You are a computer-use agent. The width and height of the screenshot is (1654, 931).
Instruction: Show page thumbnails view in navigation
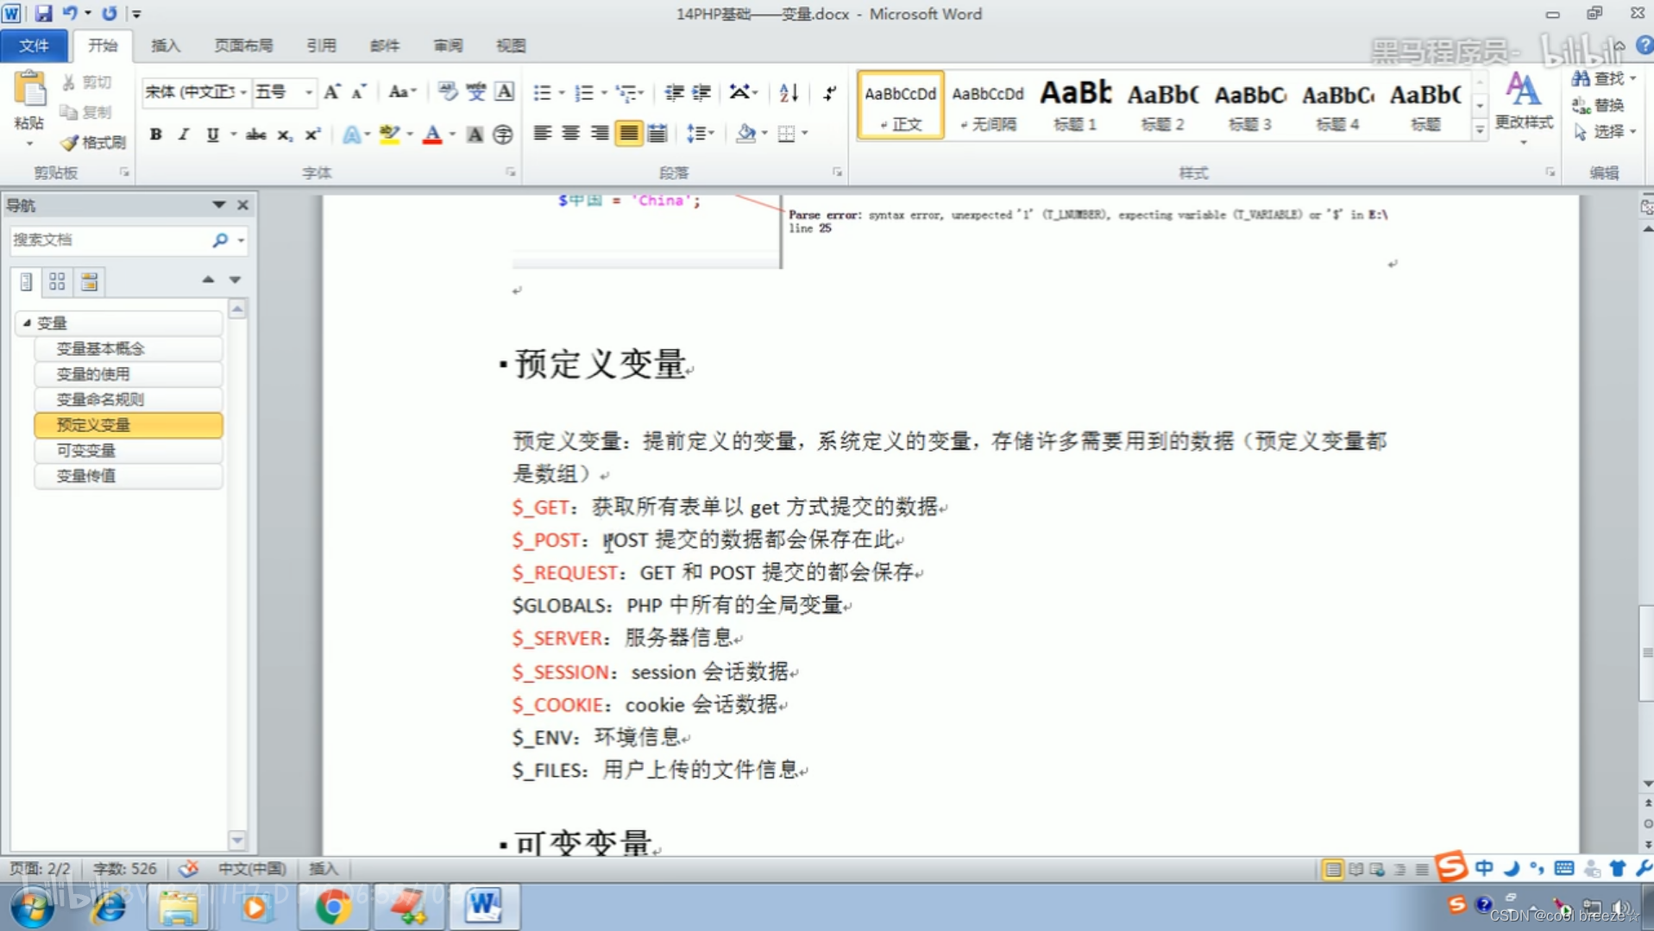(x=57, y=281)
